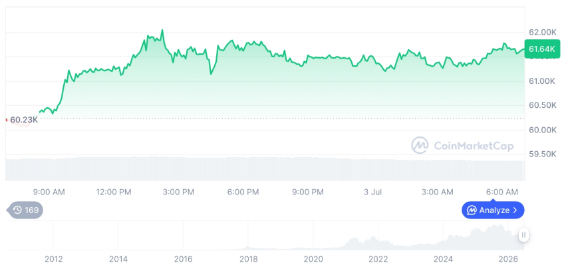The width and height of the screenshot is (572, 267).
Task: Select 2022 on the mini timeline
Action: click(378, 259)
